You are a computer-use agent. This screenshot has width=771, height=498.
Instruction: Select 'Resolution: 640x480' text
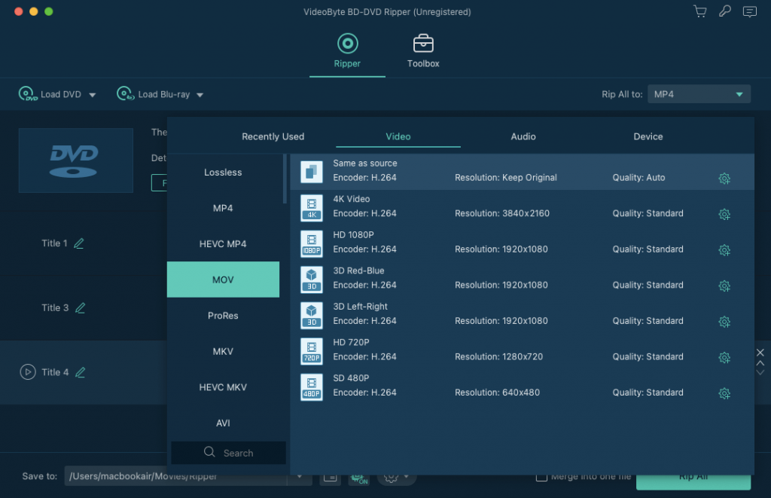(497, 393)
